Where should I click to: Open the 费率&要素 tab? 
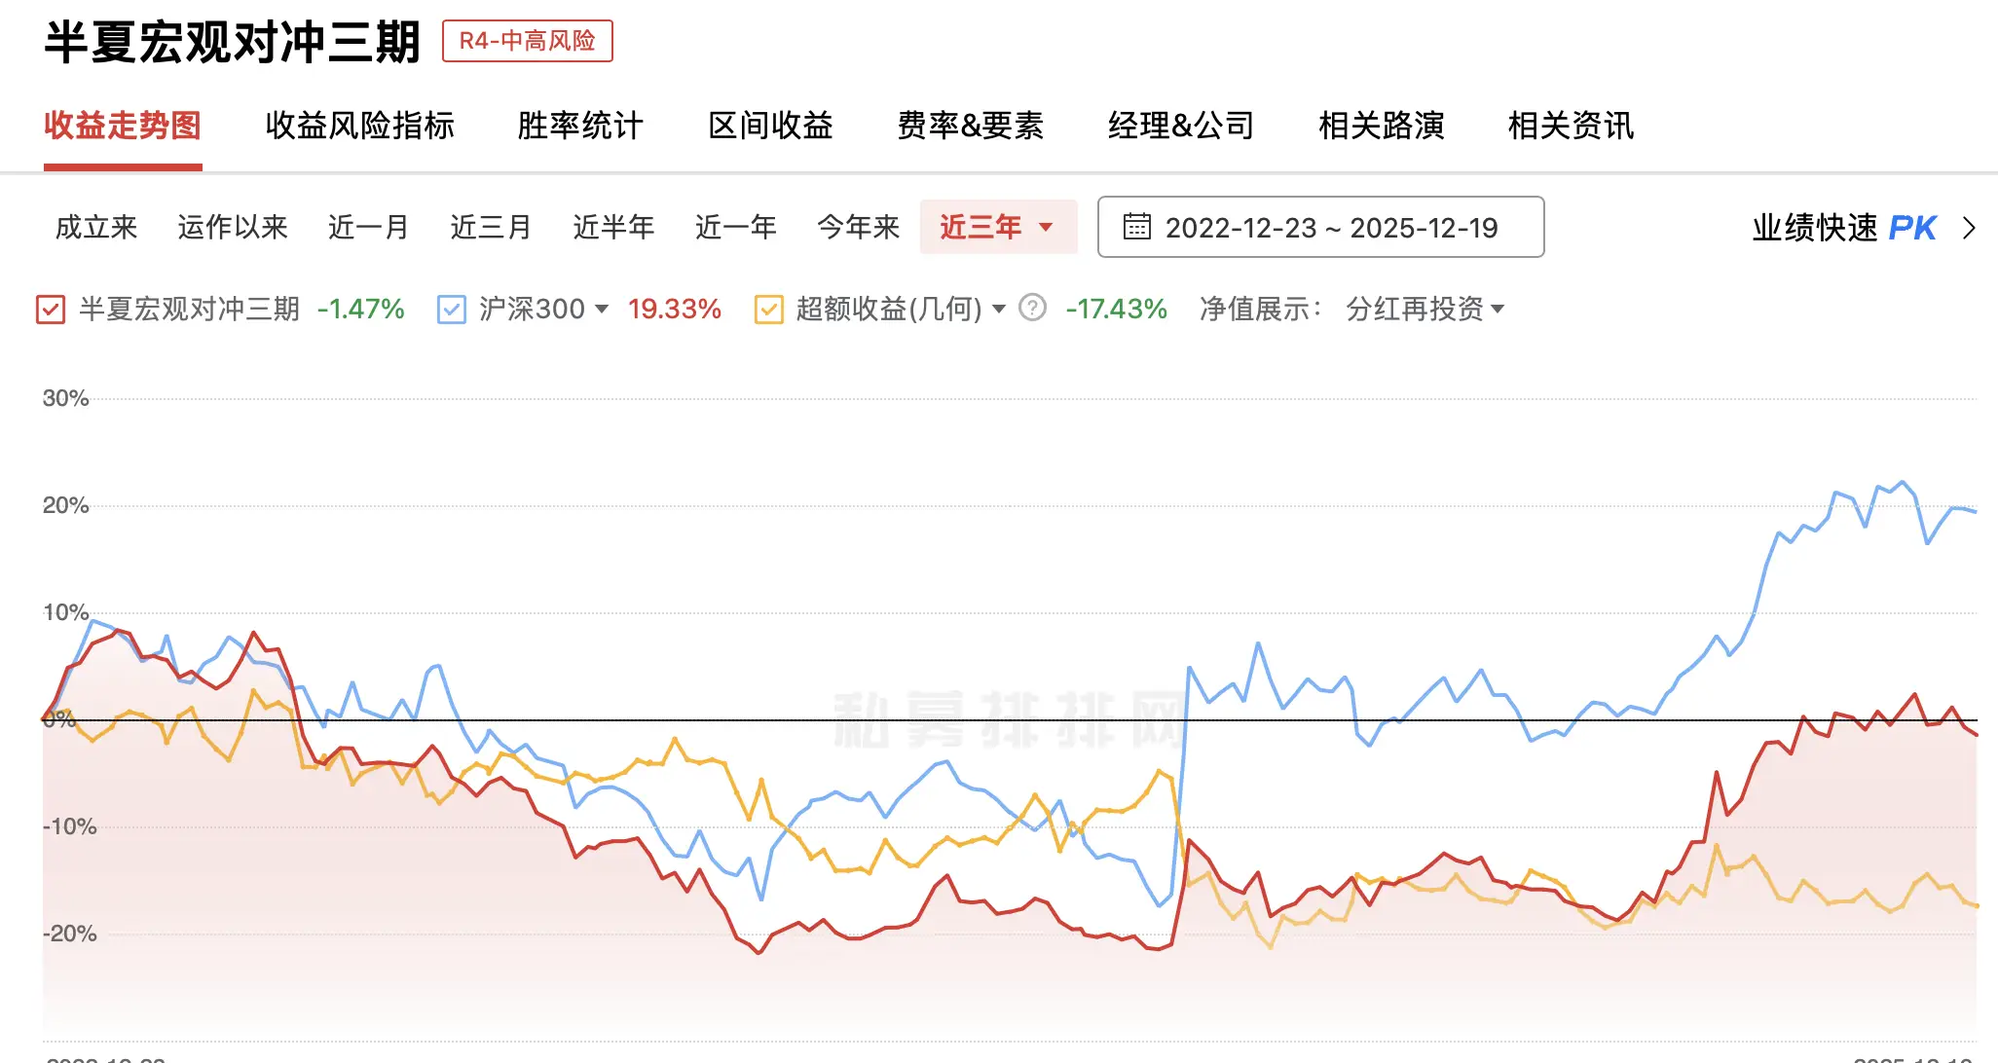tap(972, 127)
